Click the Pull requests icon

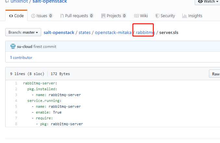point(62,16)
